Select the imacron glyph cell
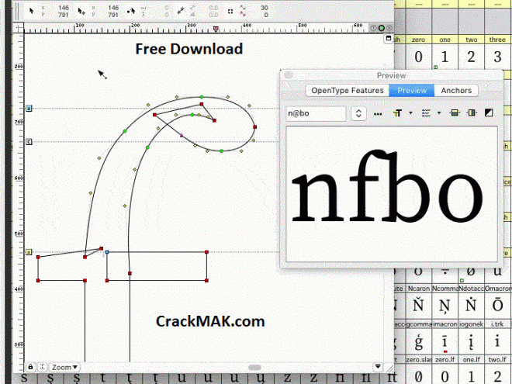 (445, 337)
